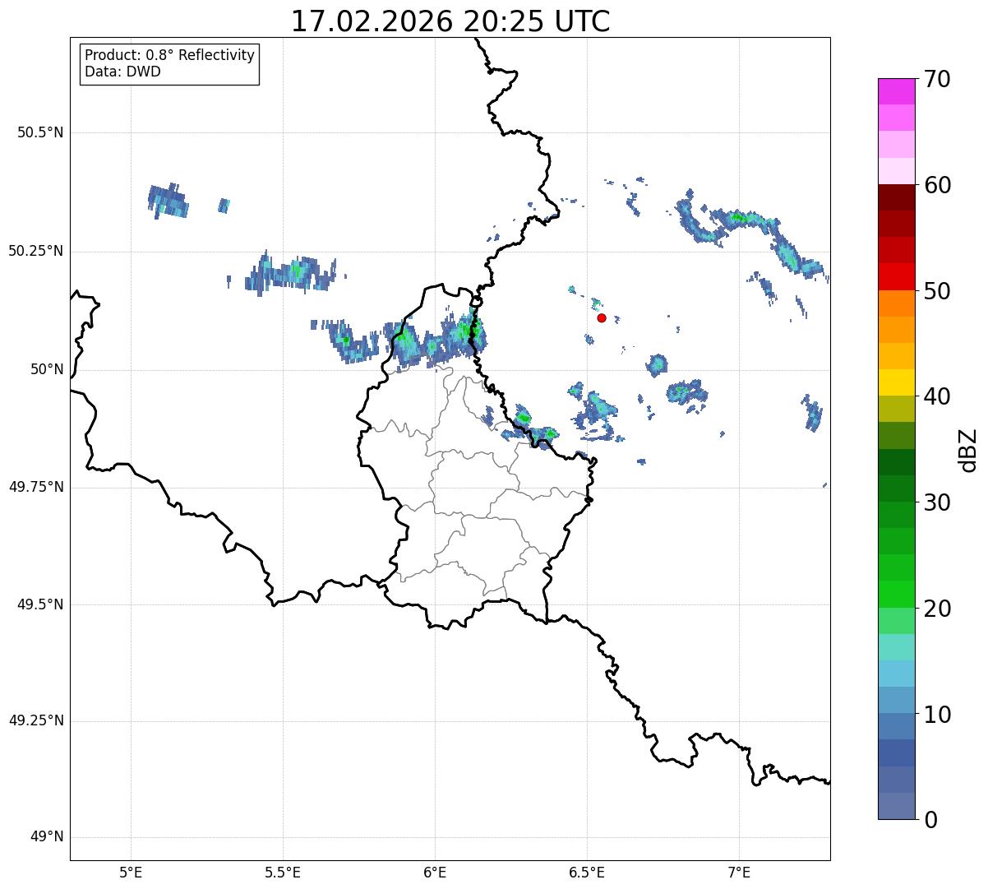988x889 pixels.
Task: Click the 10 tick label on colorbar
Action: tap(937, 714)
